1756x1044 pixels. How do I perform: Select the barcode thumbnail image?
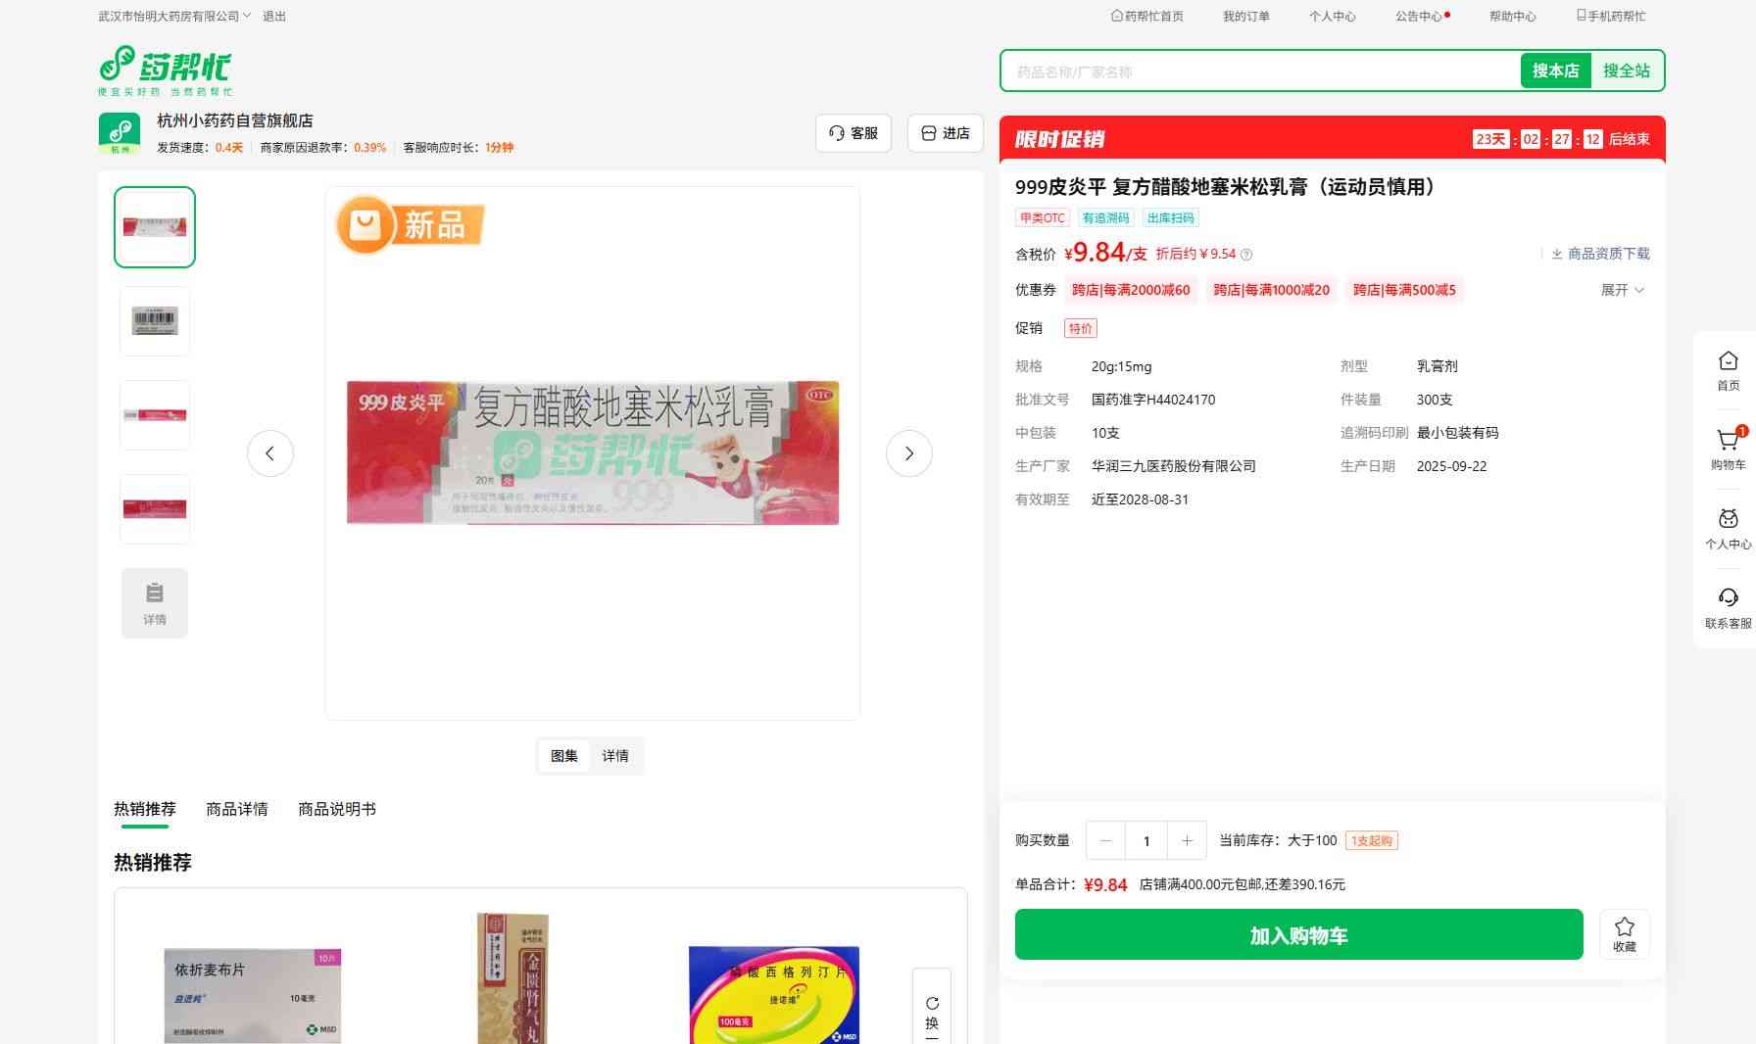(155, 321)
